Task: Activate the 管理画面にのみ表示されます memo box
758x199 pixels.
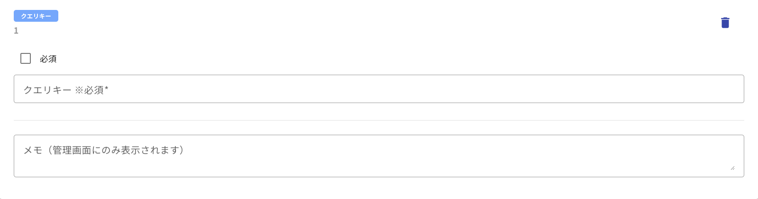Action: [x=379, y=156]
